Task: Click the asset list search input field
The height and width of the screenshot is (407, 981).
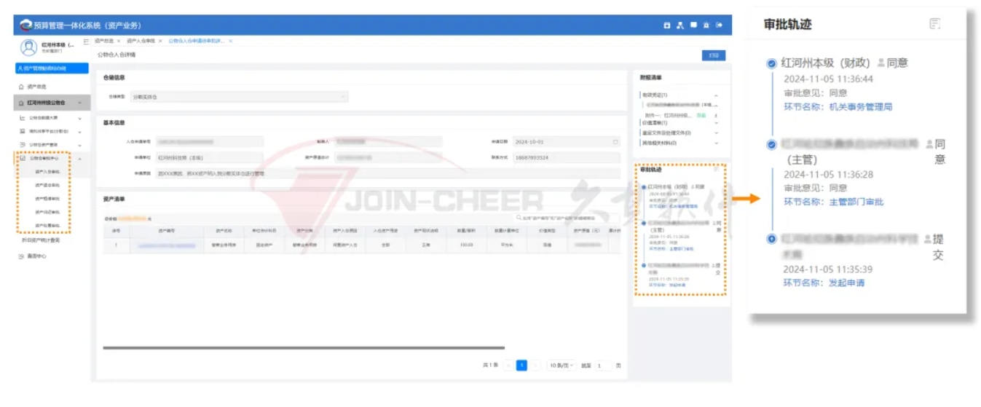Action: coord(567,218)
